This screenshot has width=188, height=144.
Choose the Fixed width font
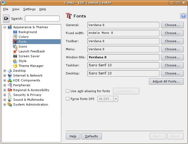coord(172,33)
